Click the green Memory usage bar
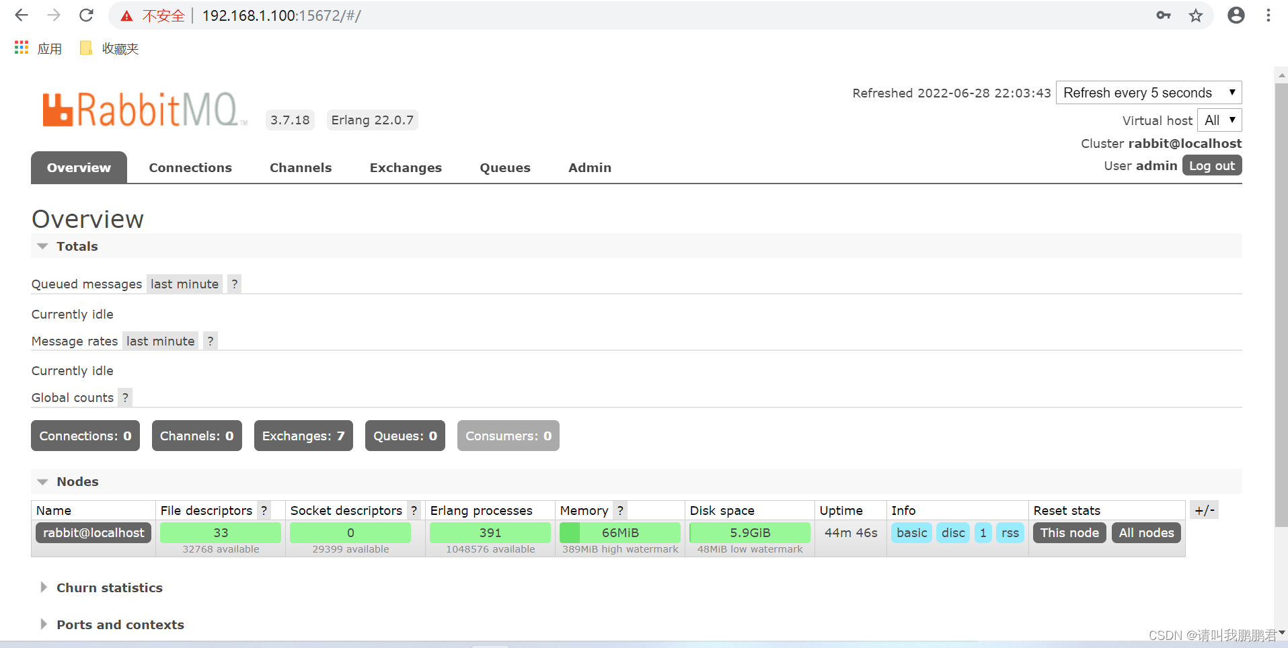The width and height of the screenshot is (1288, 648). click(x=619, y=532)
